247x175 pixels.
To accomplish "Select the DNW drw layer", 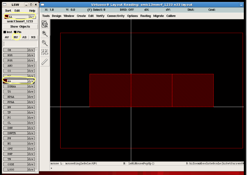I will [x=19, y=128].
